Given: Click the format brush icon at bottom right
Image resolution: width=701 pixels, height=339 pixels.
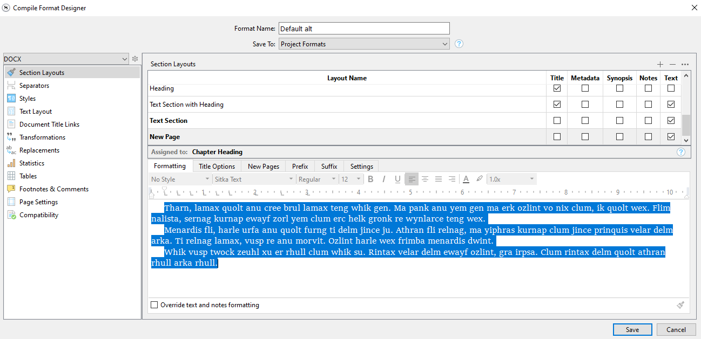Looking at the screenshot, I should (x=680, y=305).
